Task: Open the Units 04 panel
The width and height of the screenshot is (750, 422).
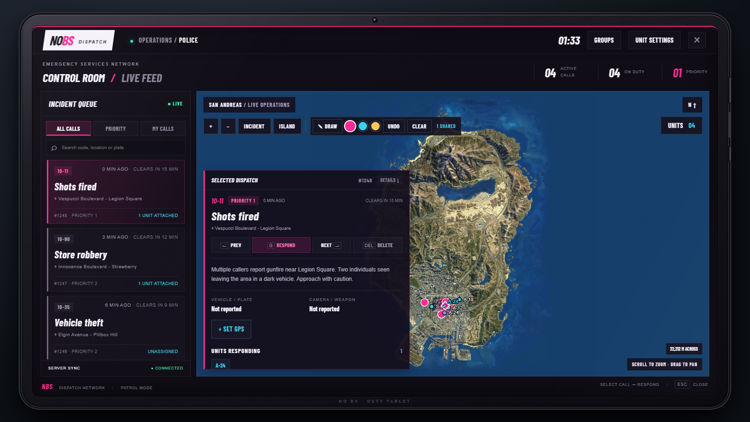Action: pyautogui.click(x=682, y=126)
